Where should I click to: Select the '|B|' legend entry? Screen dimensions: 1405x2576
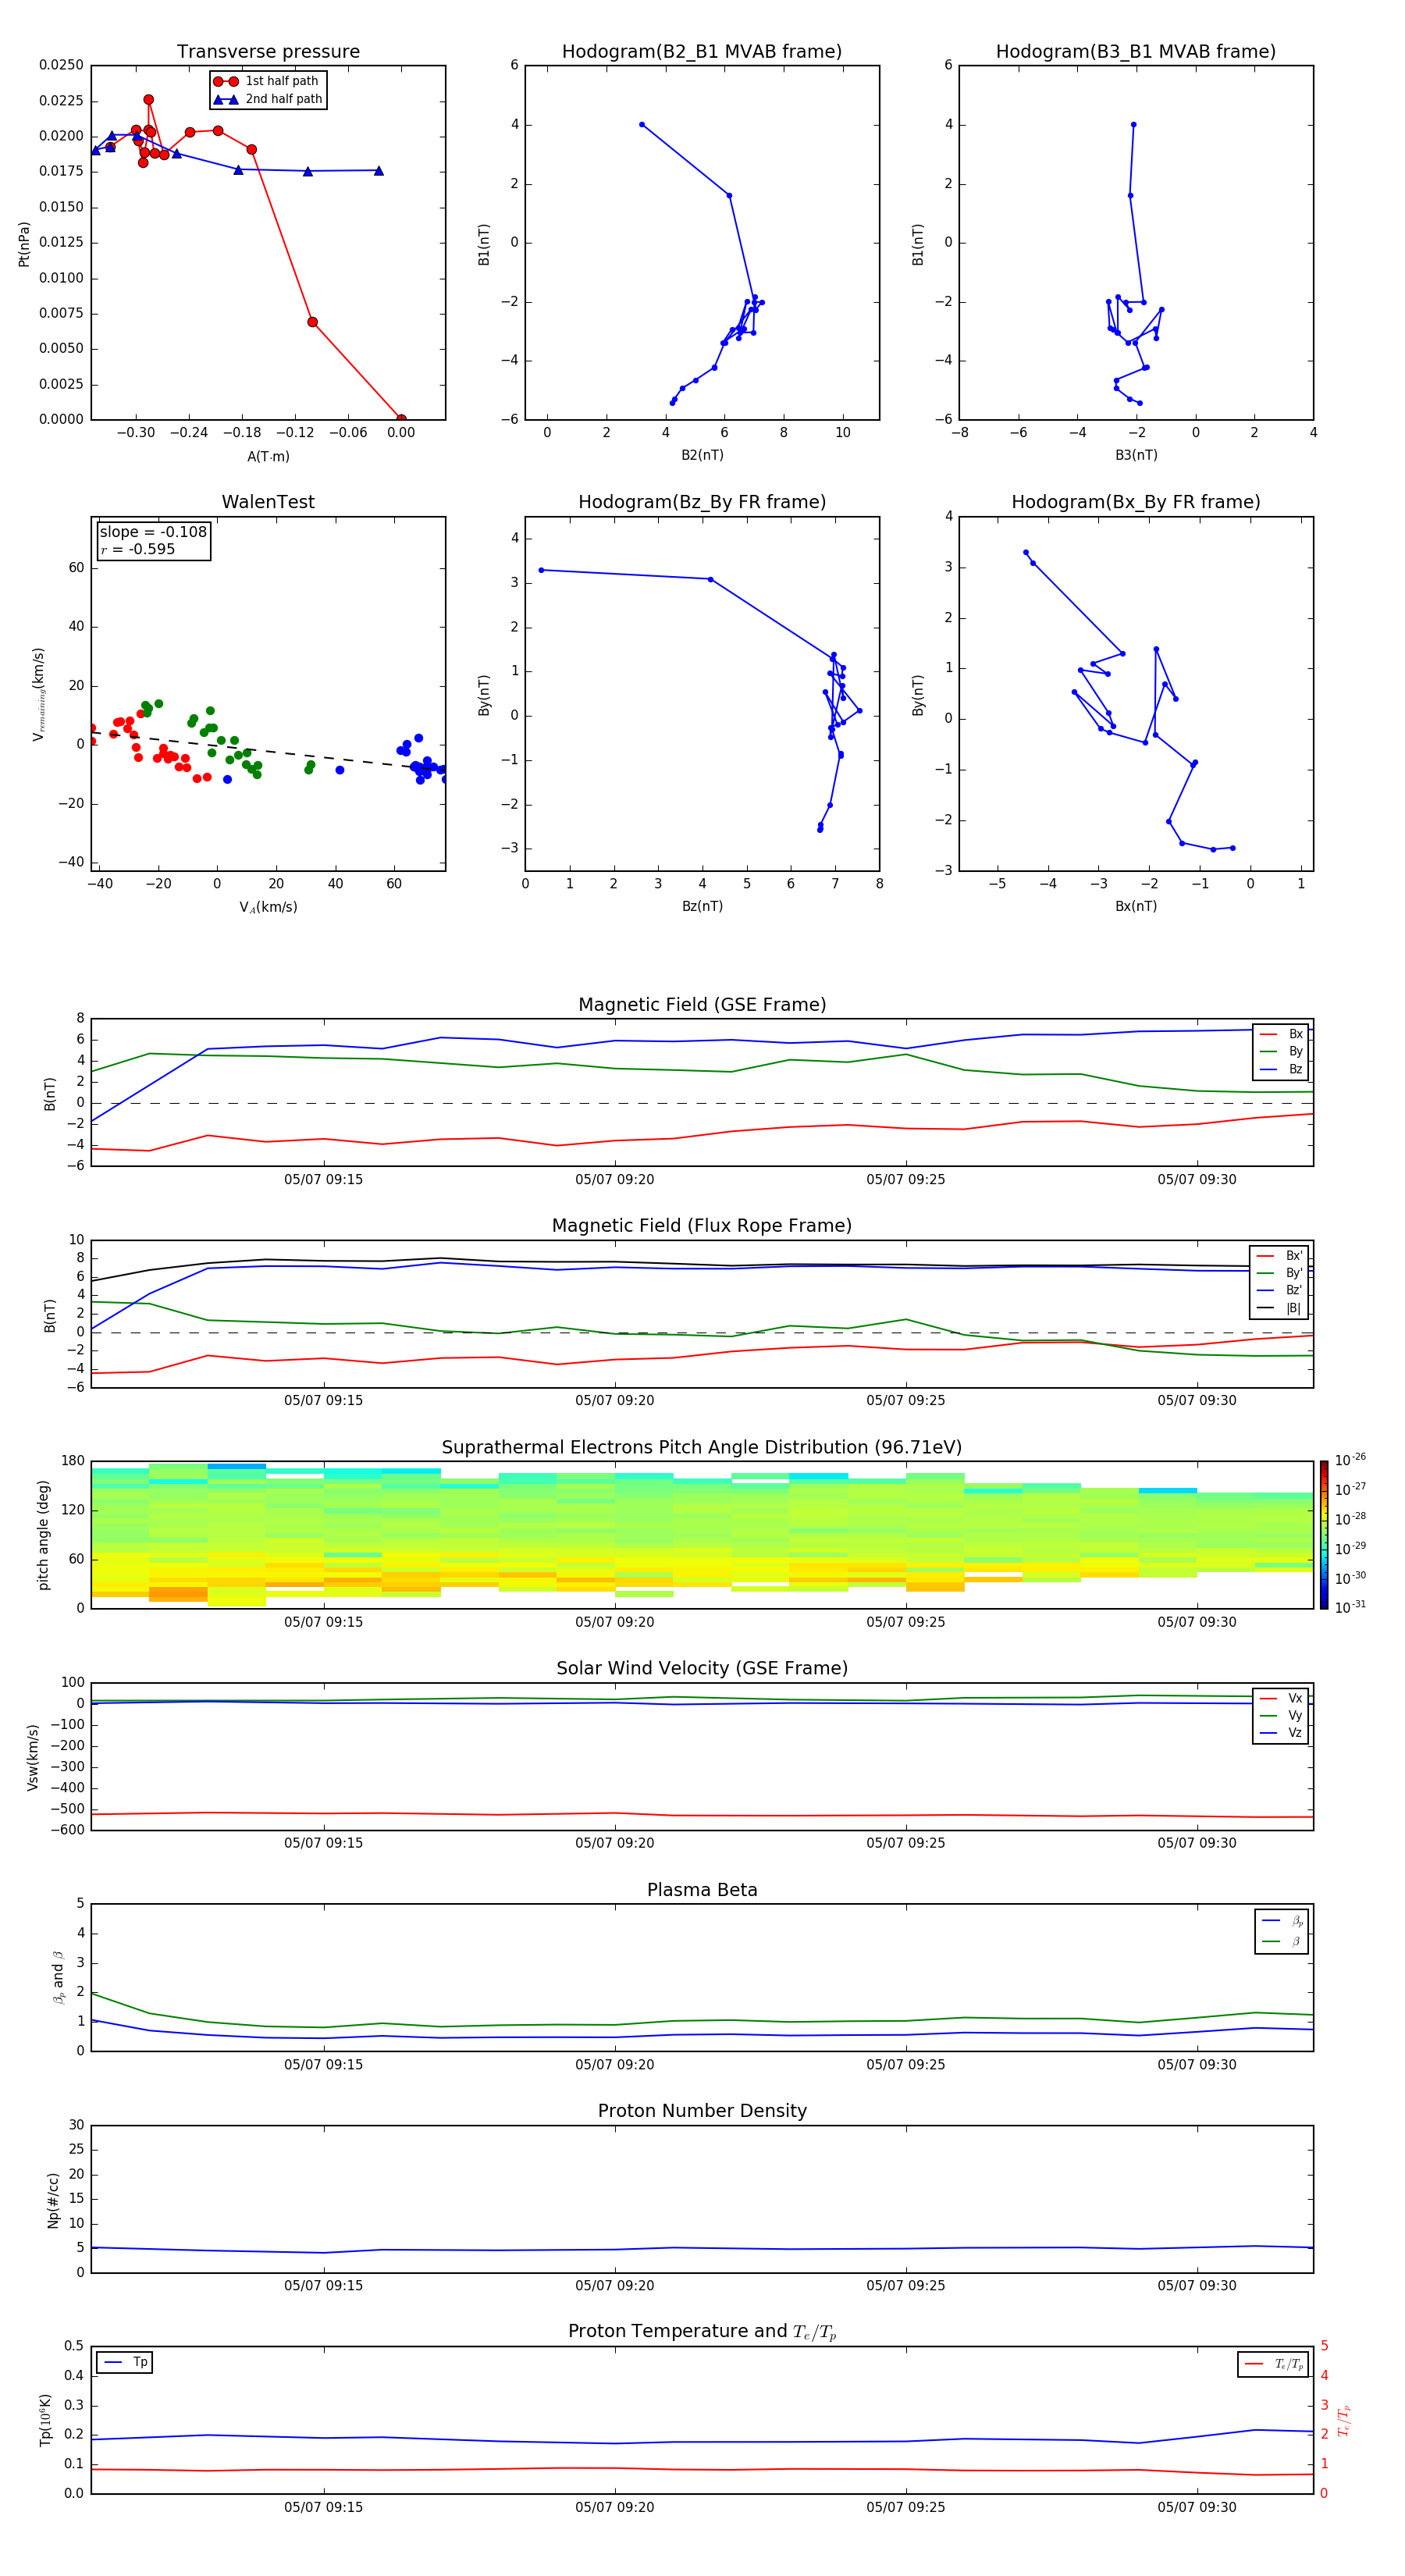click(1279, 1309)
